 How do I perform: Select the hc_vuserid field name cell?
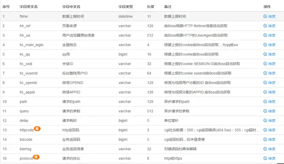coord(29,73)
